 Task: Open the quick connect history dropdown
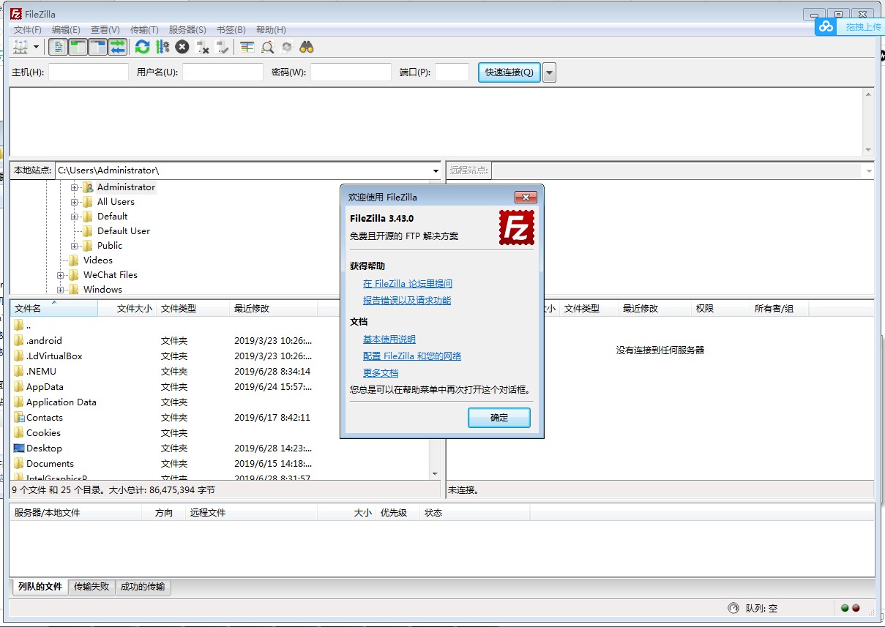pyautogui.click(x=549, y=72)
